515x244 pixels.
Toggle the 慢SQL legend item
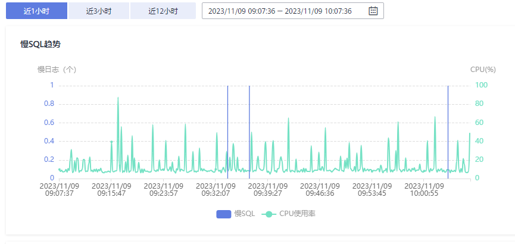[236, 214]
